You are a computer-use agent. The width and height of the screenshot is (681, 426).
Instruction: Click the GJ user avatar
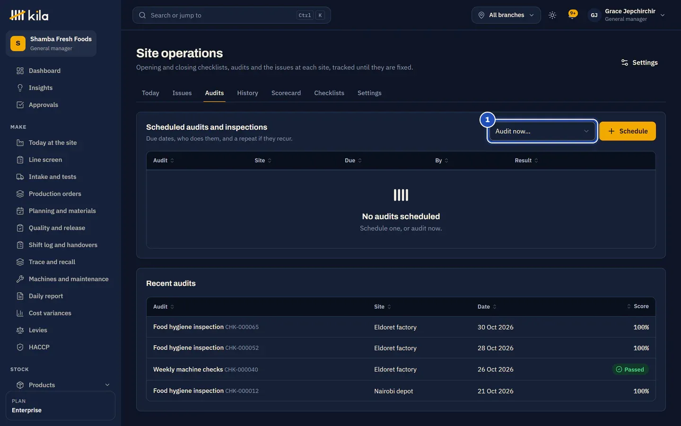[x=594, y=15]
